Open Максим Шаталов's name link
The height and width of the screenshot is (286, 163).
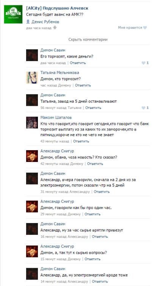pos(56,118)
